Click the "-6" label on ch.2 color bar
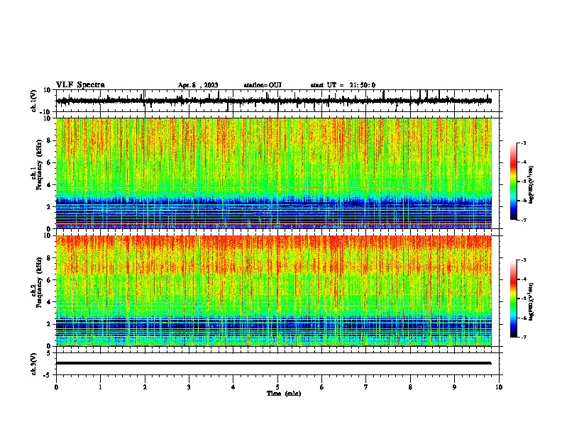The image size is (562, 434). click(524, 318)
